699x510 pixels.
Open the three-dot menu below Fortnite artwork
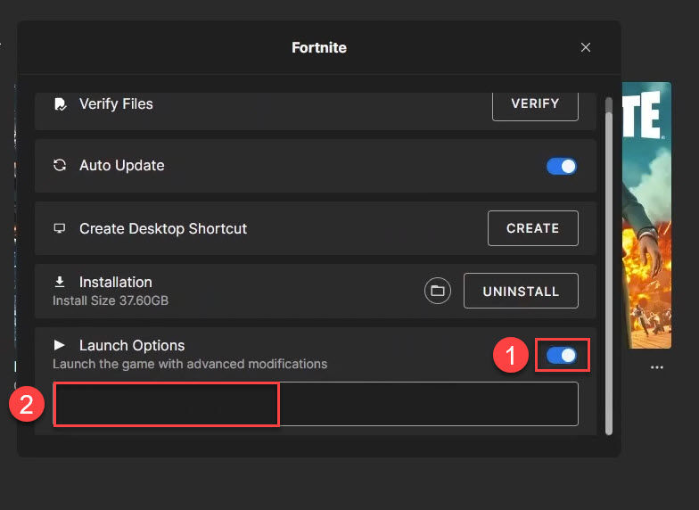pyautogui.click(x=657, y=367)
